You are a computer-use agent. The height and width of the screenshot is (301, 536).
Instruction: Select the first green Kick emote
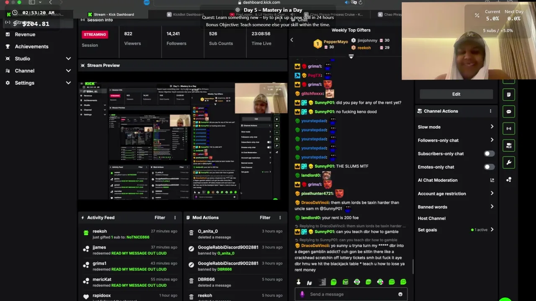334,282
